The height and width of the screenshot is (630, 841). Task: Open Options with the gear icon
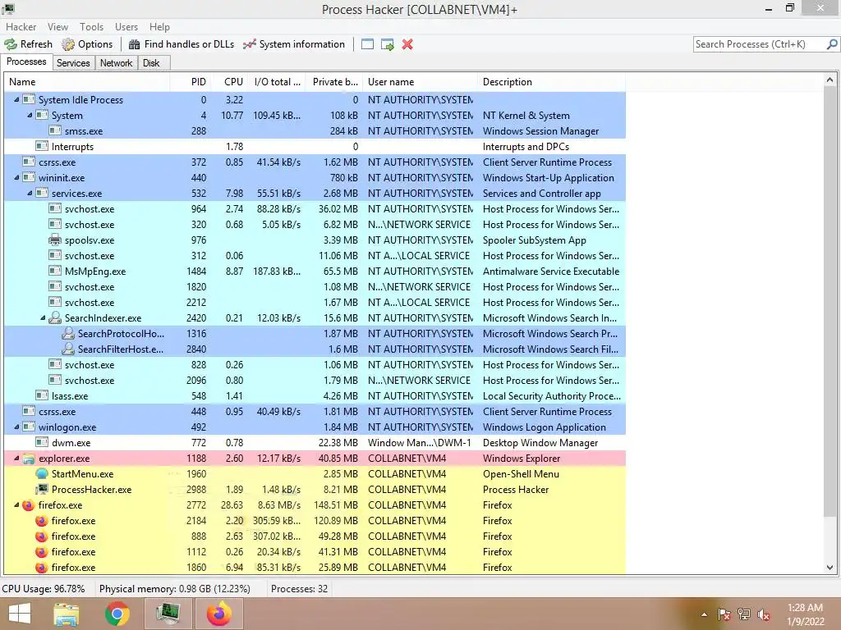pos(68,44)
